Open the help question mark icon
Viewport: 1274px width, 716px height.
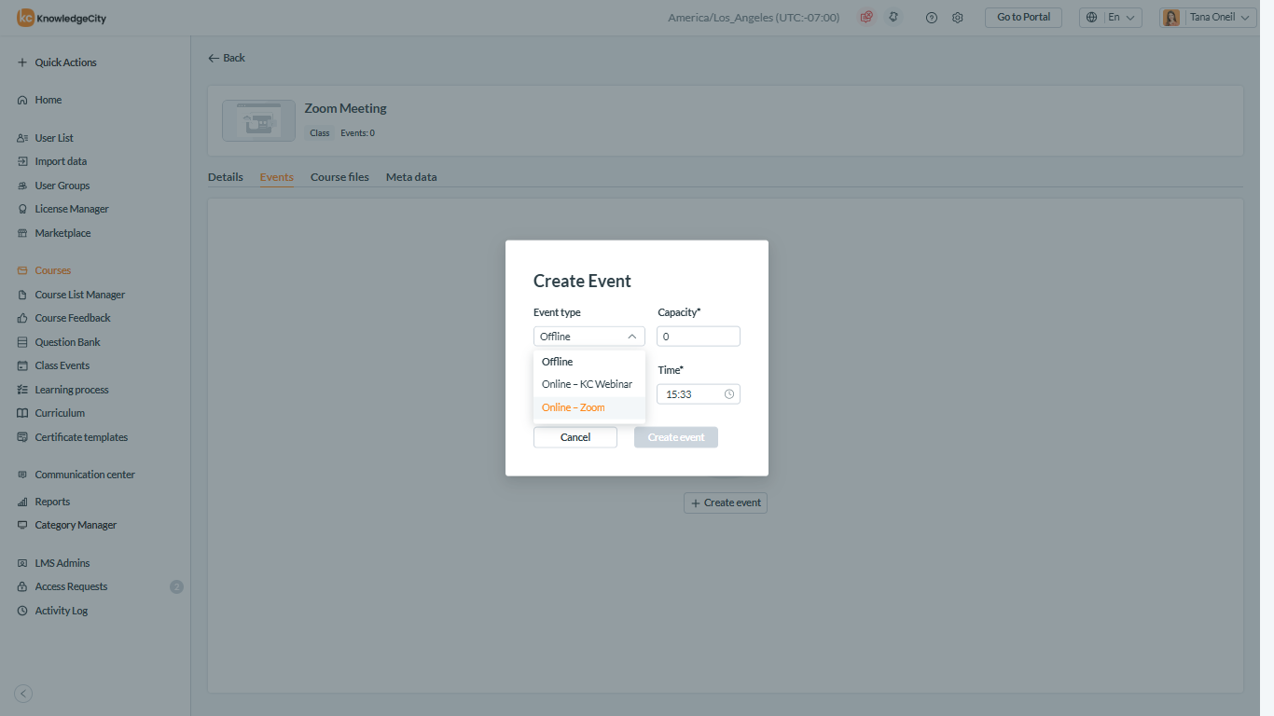(931, 18)
